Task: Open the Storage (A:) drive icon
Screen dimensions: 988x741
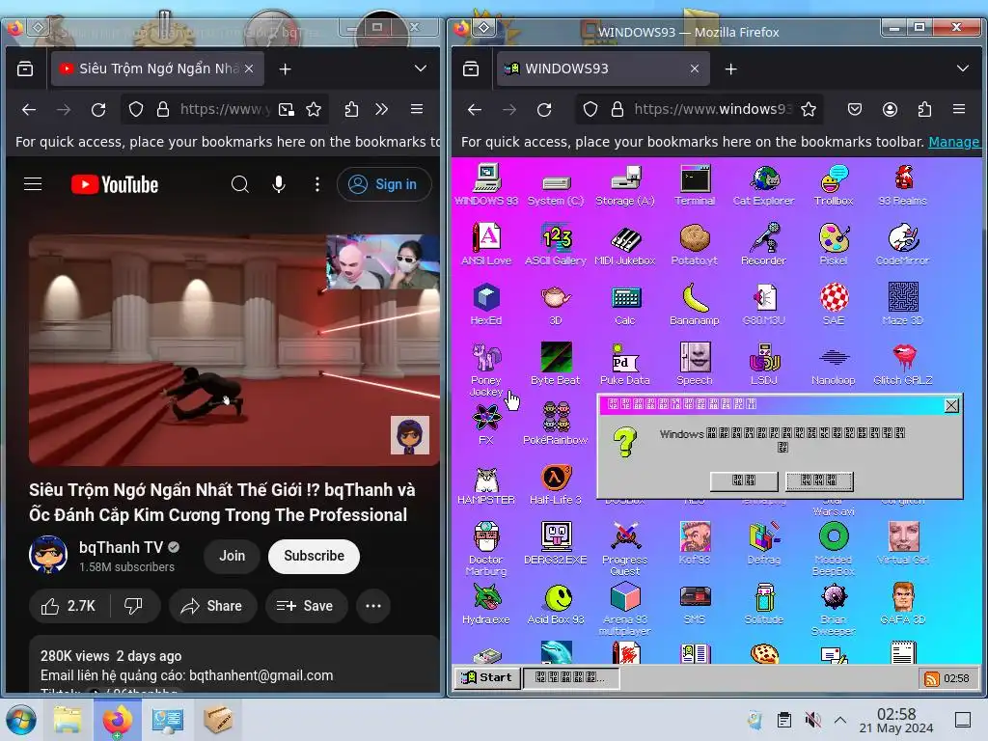Action: point(625,185)
